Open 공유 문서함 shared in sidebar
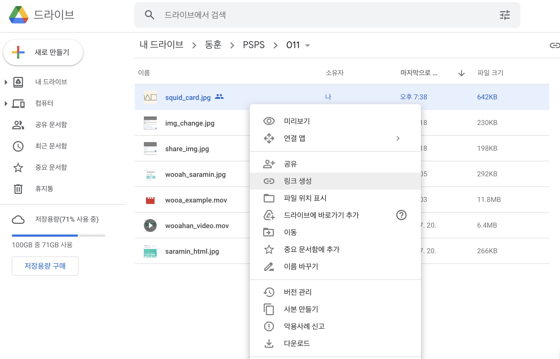This screenshot has height=359, width=560. [51, 125]
